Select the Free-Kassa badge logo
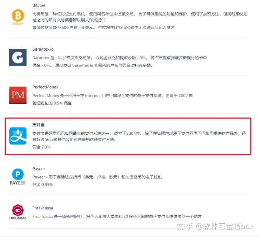 coord(18,212)
